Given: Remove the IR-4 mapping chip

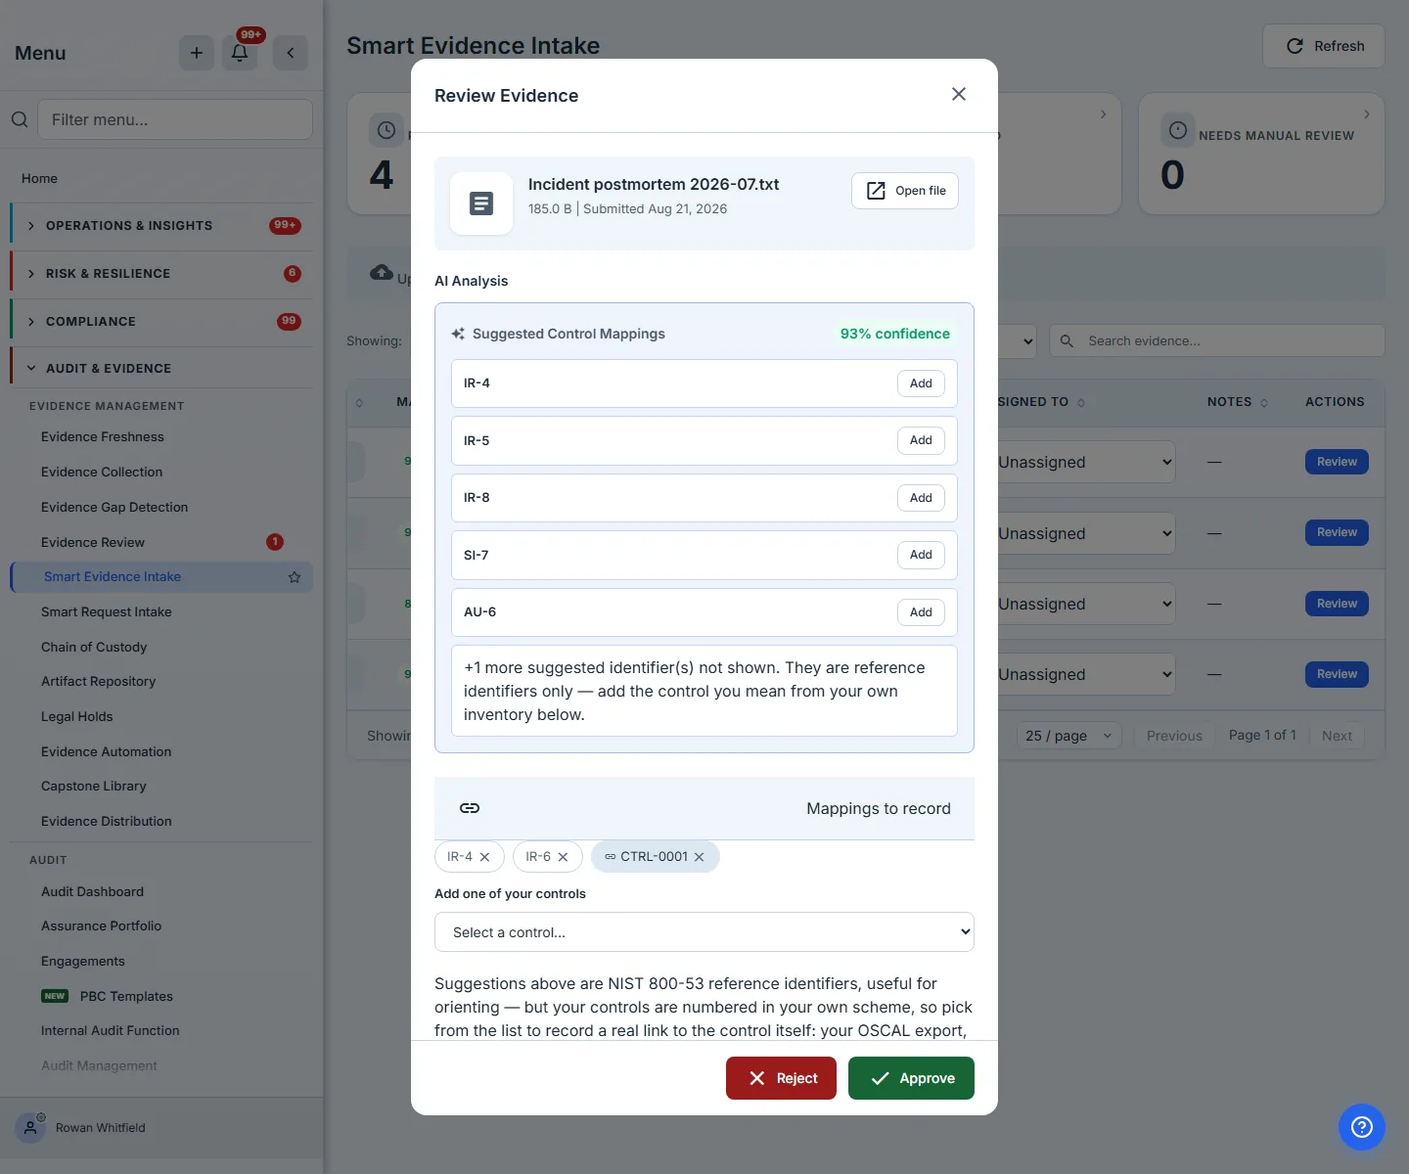Looking at the screenshot, I should (x=485, y=857).
